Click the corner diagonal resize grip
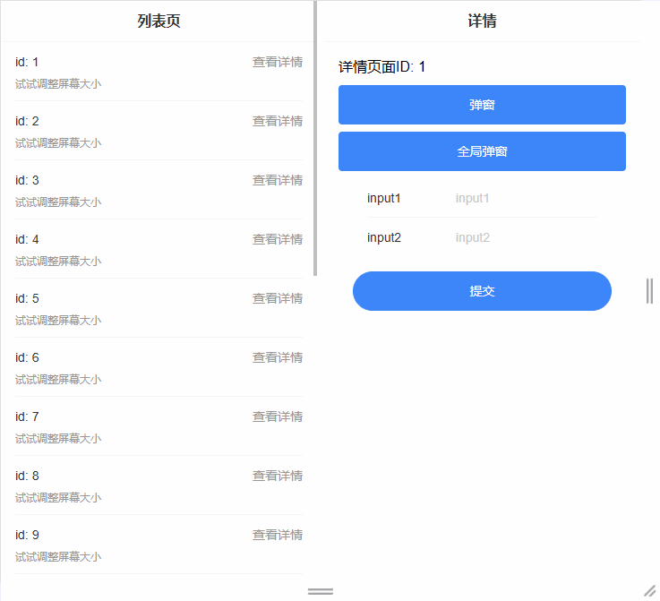The height and width of the screenshot is (601, 660). pyautogui.click(x=650, y=591)
